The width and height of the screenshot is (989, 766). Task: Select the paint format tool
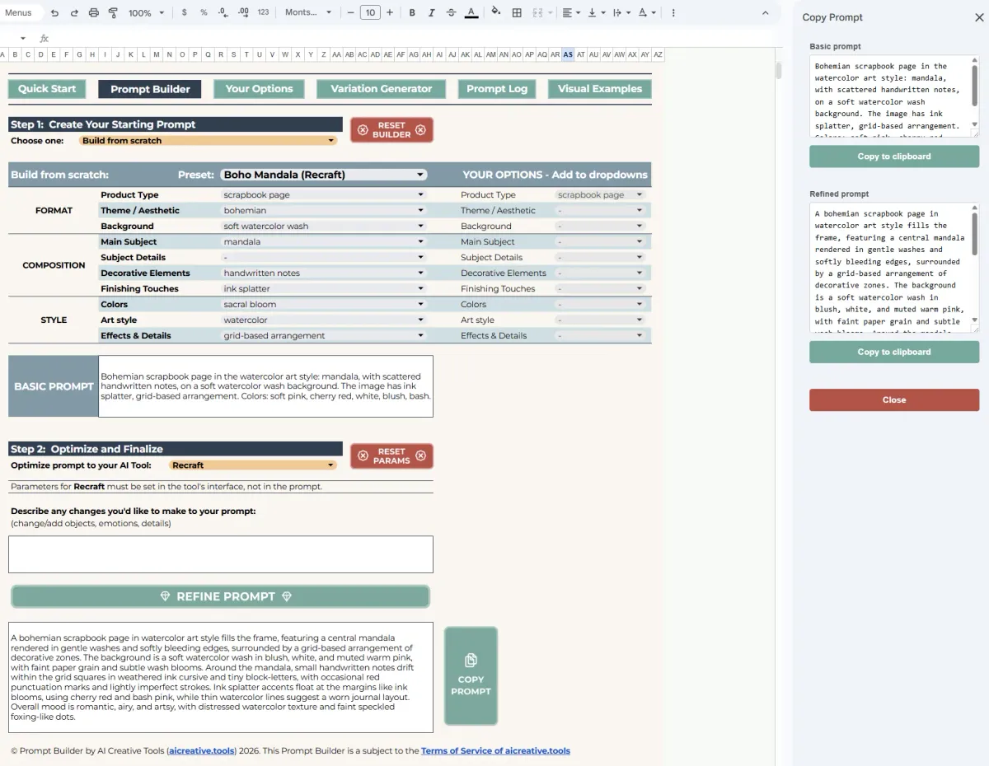[113, 13]
